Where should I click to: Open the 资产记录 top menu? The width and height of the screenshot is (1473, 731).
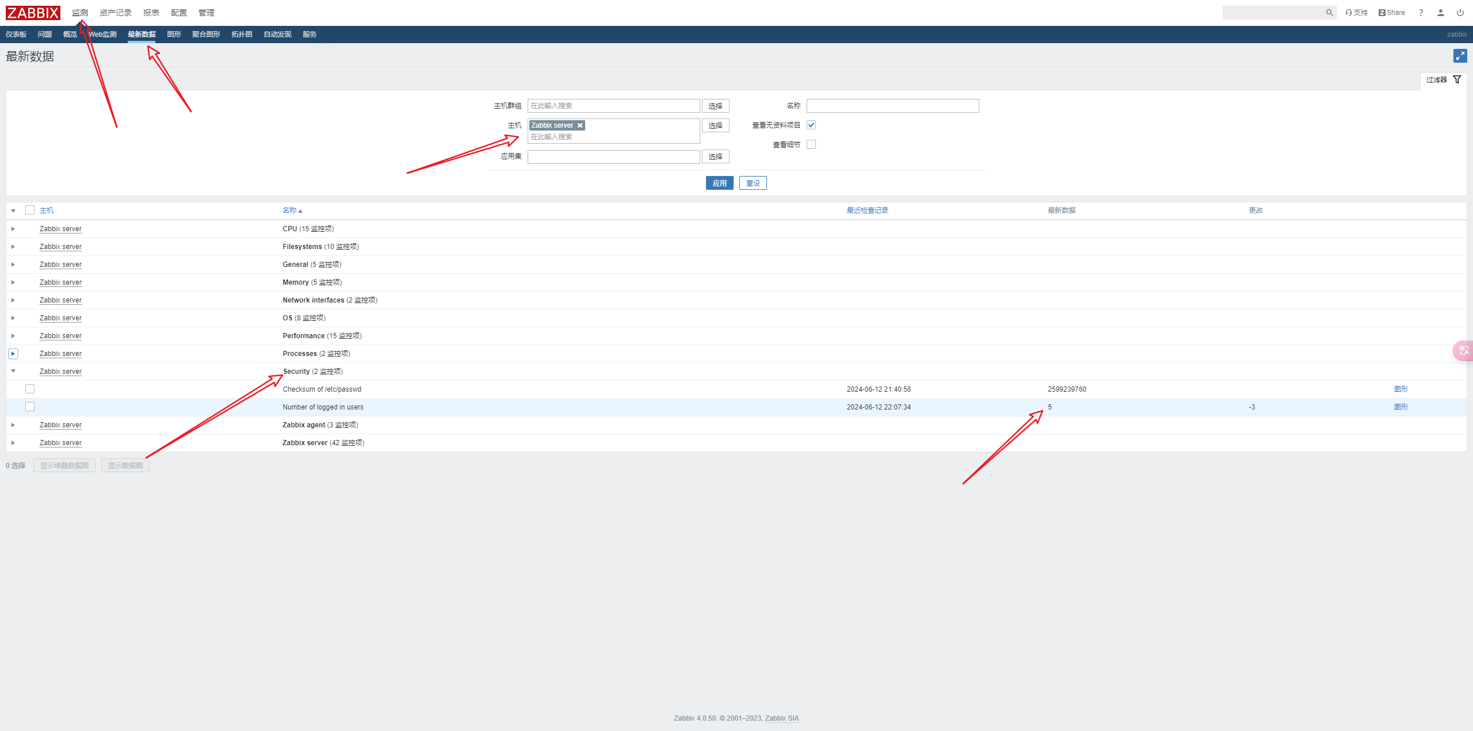coord(115,13)
